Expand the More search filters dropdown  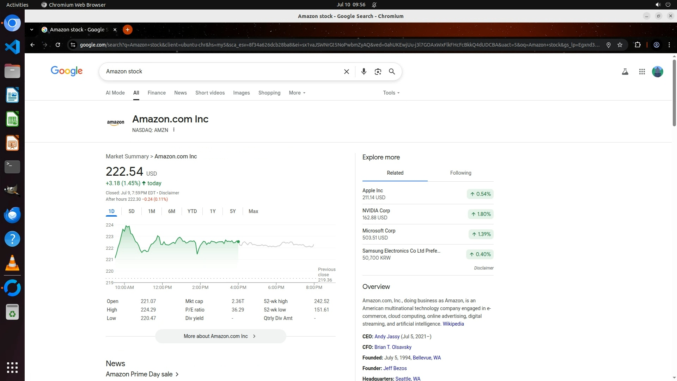pyautogui.click(x=297, y=93)
